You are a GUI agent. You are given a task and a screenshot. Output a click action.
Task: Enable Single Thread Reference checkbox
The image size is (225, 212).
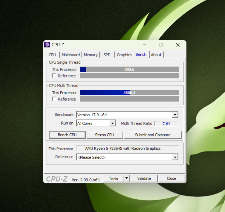(54, 76)
